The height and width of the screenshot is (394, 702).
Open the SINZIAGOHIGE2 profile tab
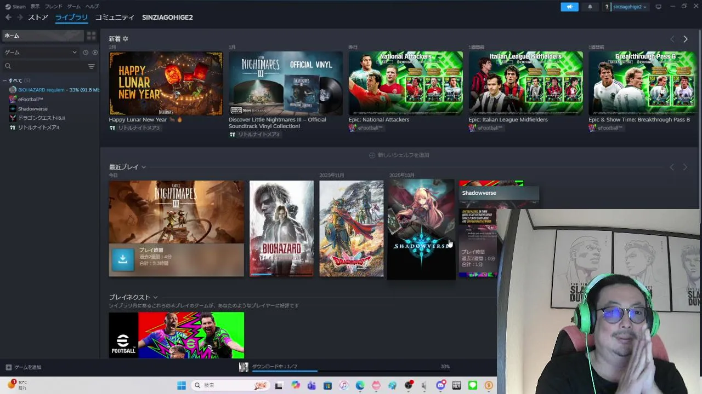pyautogui.click(x=167, y=18)
